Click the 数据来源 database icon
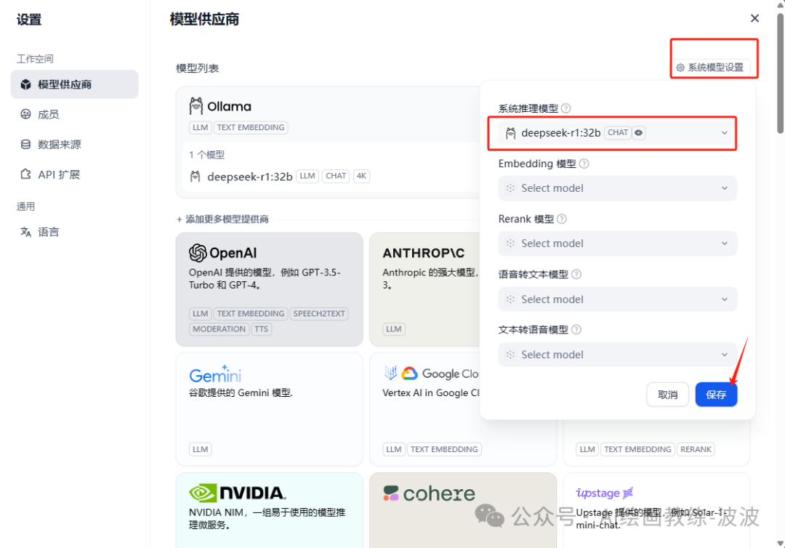The height and width of the screenshot is (548, 785). pos(25,144)
